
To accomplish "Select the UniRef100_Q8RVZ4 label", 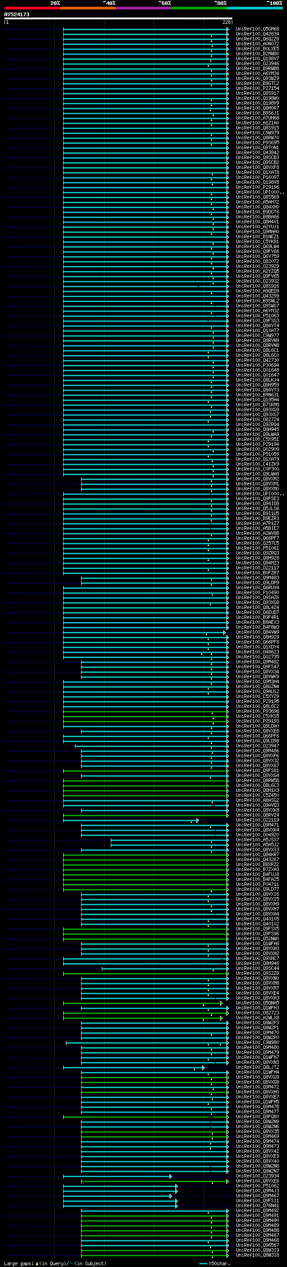I will click(257, 815).
